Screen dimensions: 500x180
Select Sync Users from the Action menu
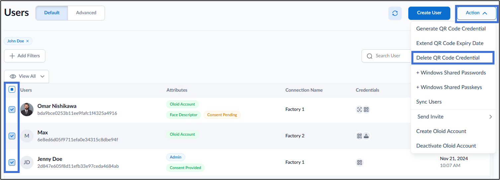tap(429, 102)
